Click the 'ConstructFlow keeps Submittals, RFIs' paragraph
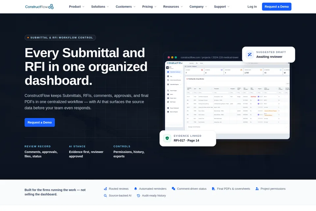The width and height of the screenshot is (316, 211). (x=87, y=102)
